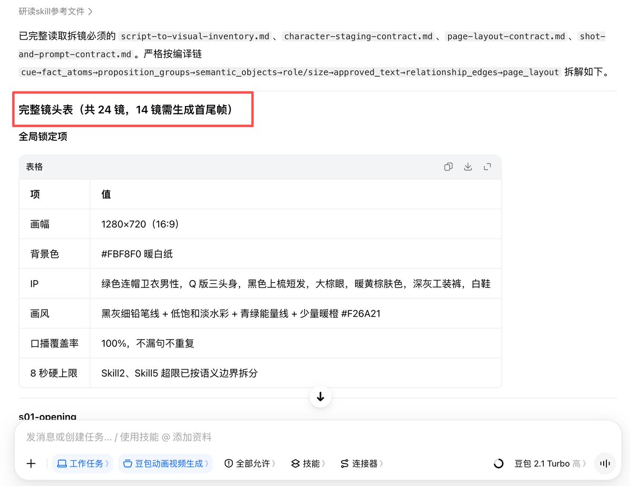This screenshot has height=486, width=630.
Task: Click the 完整镜头表 heading
Action: (x=126, y=109)
